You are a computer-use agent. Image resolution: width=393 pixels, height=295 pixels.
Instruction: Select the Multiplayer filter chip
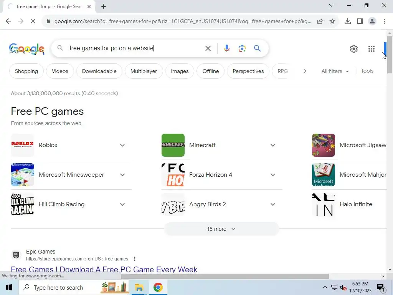click(x=144, y=71)
